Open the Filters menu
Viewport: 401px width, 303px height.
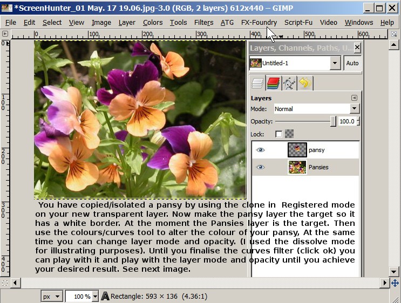point(203,23)
